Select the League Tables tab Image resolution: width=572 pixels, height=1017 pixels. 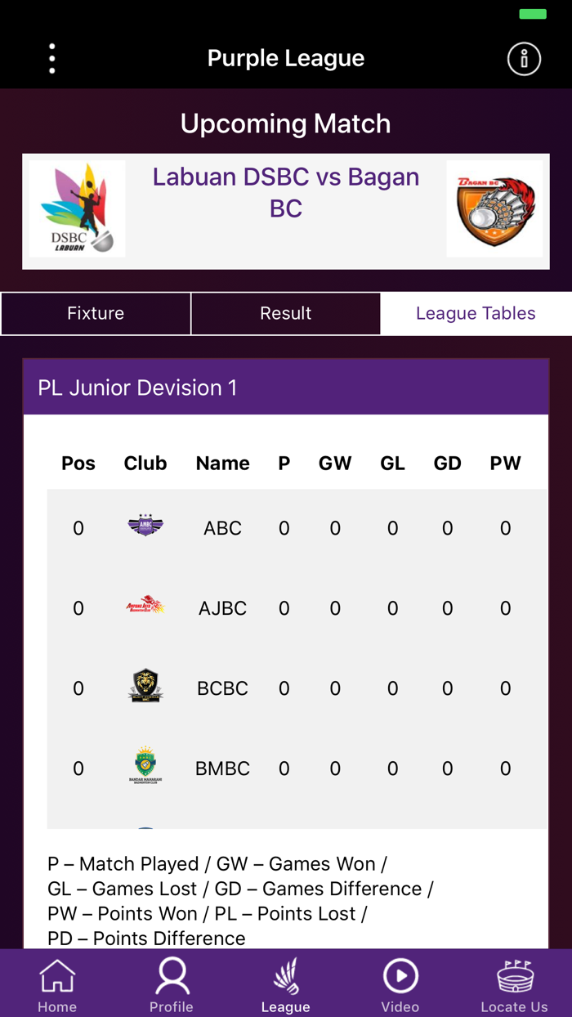point(476,313)
